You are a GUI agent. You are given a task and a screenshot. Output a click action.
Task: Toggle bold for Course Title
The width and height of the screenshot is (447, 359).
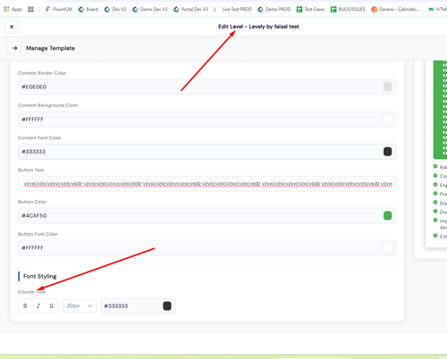[25, 305]
